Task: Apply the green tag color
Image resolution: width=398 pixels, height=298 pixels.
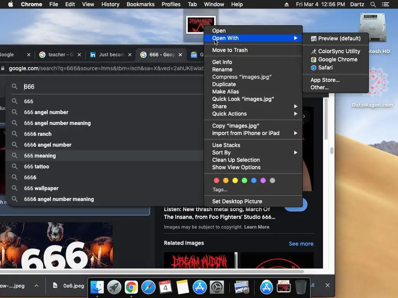Action: pyautogui.click(x=244, y=180)
